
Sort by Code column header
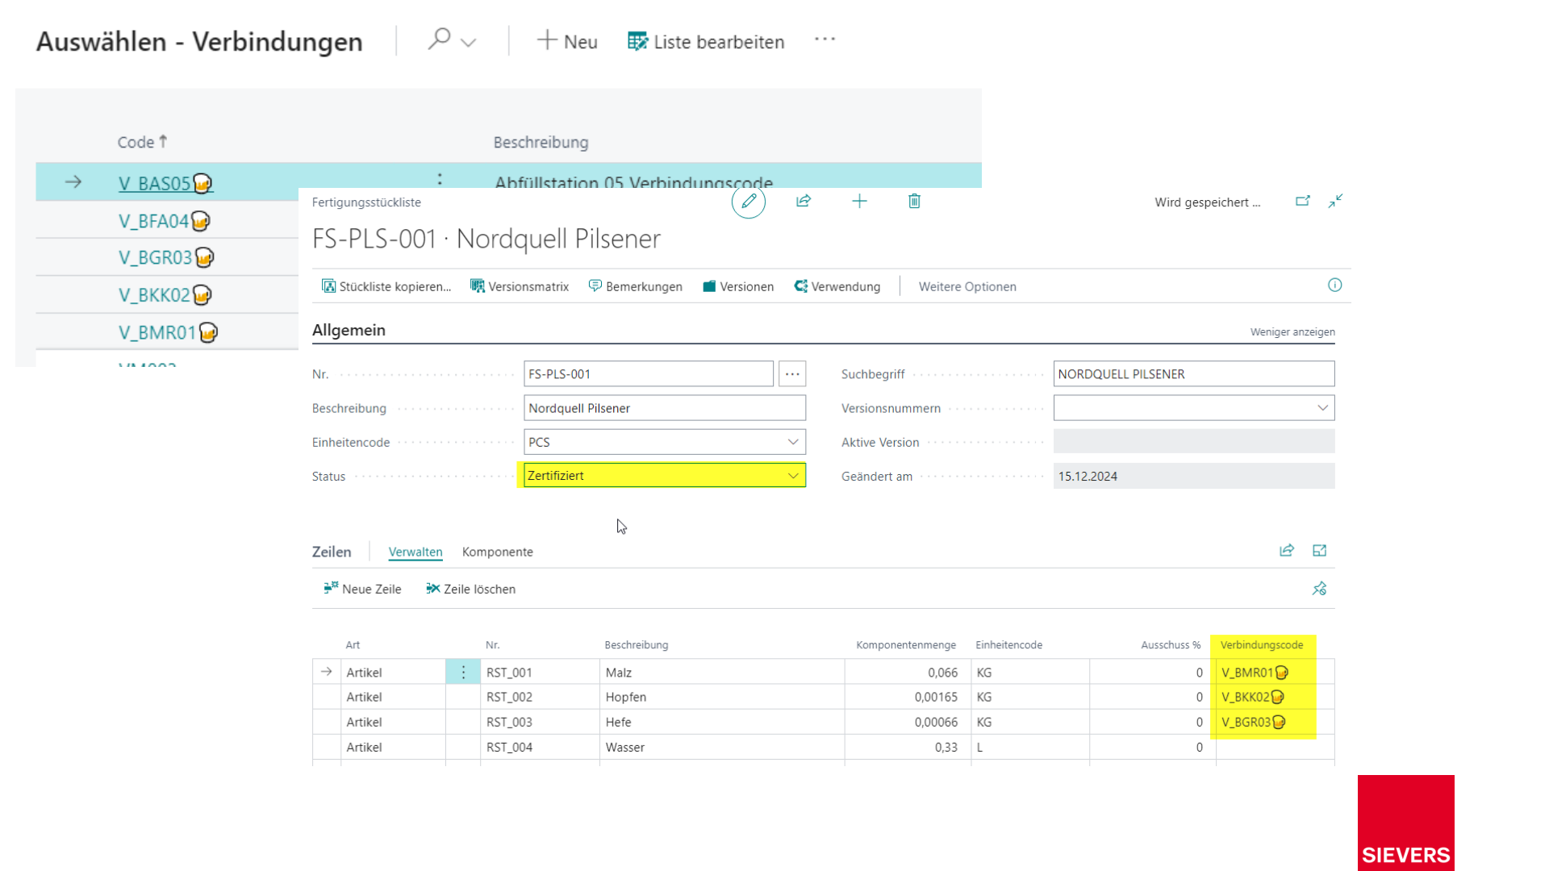[142, 142]
